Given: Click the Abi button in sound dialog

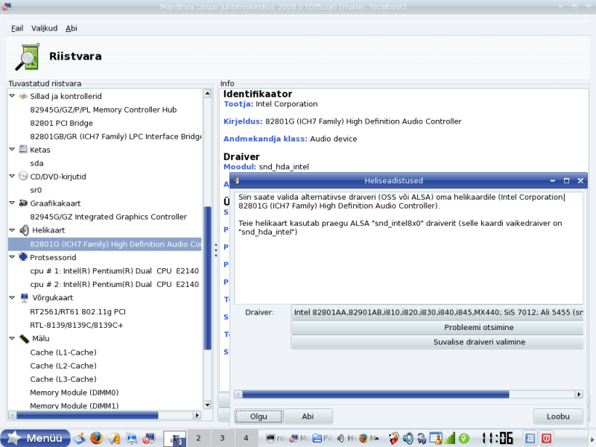Looking at the screenshot, I should tap(308, 416).
